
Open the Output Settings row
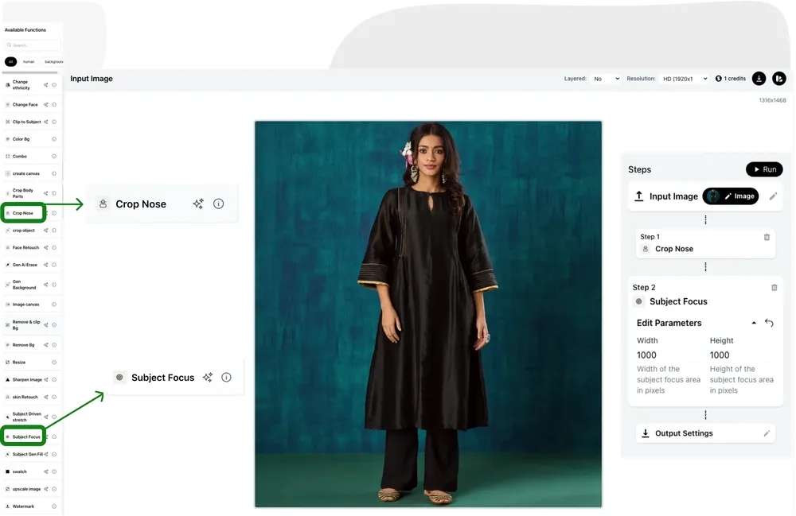pyautogui.click(x=705, y=433)
